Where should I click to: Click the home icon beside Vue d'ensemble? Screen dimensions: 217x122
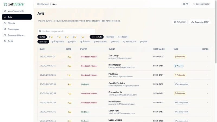click(x=5, y=11)
